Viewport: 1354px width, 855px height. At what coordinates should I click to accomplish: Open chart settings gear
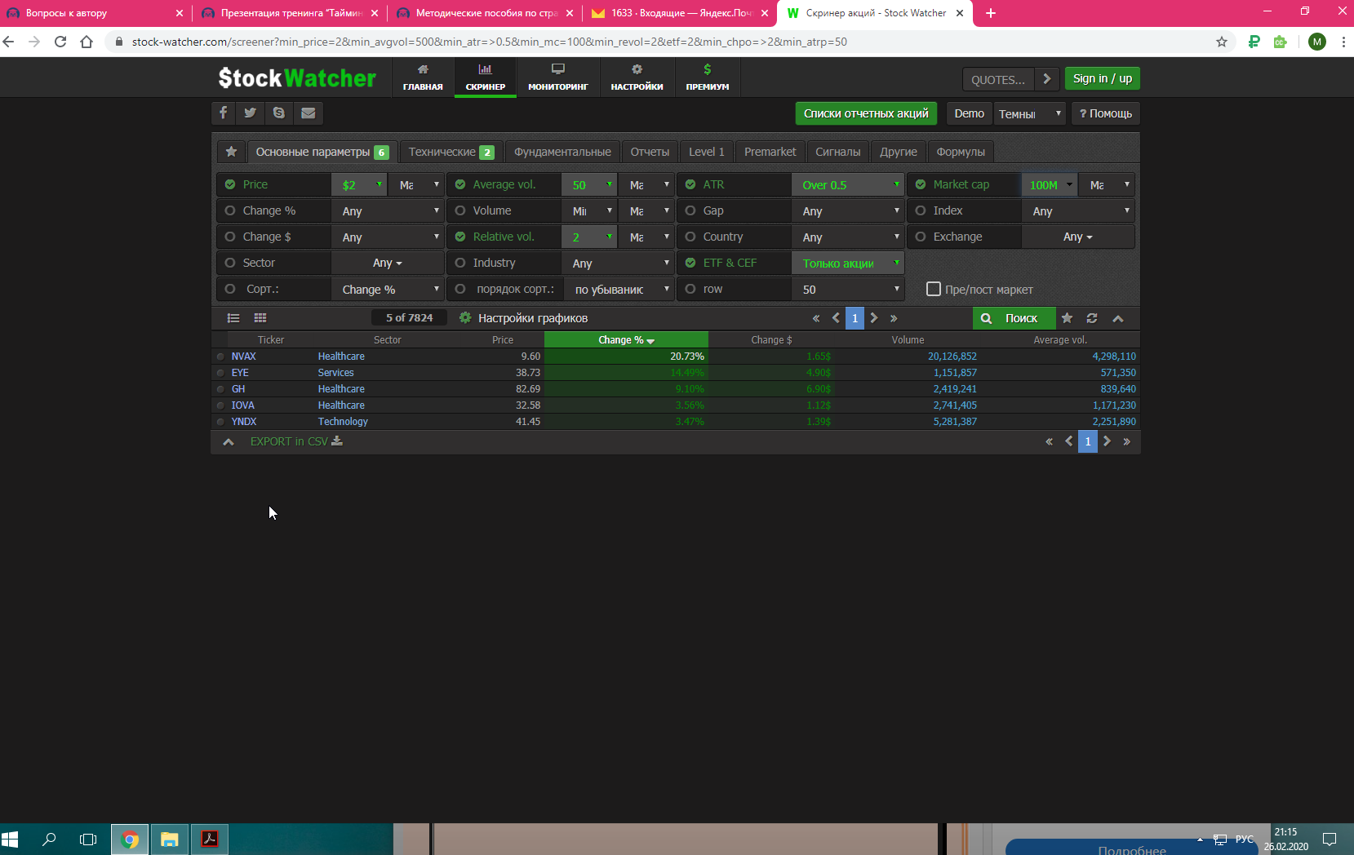465,318
